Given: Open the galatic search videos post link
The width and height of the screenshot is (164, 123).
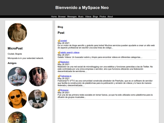Looking at the screenshot, I should (70, 53).
